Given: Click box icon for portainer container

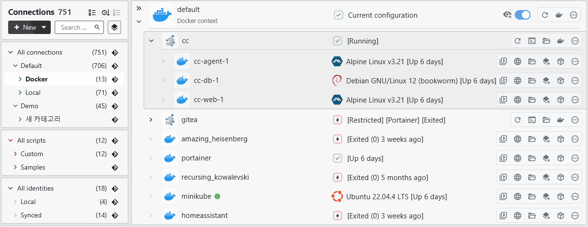Looking at the screenshot, I should [x=561, y=158].
